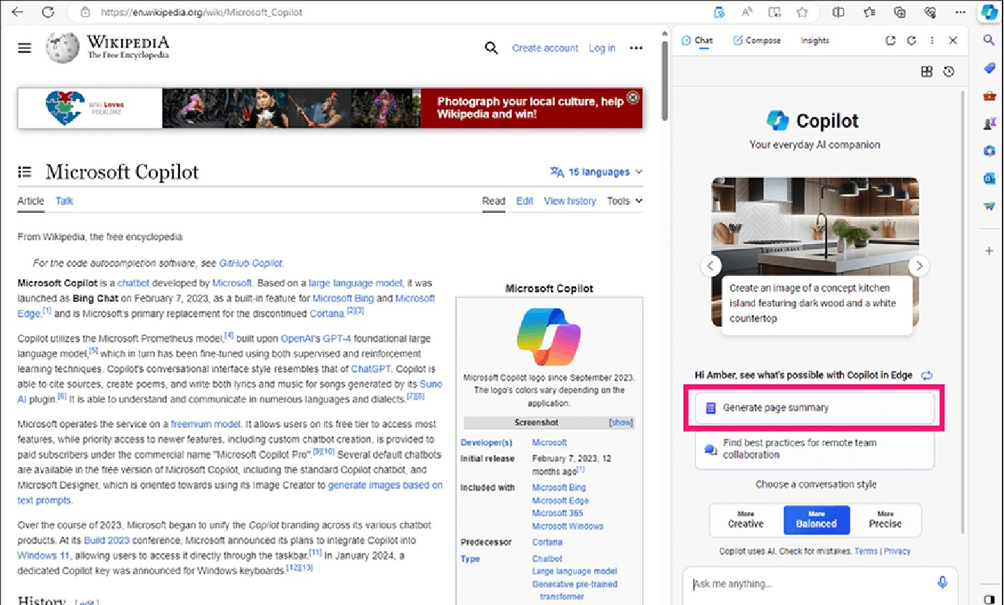Click the Wikipedia search magnifier icon
Viewport: 1004px width, 605px height.
coord(492,48)
